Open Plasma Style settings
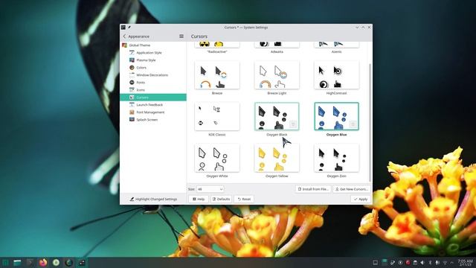476x268 pixels. [153, 60]
